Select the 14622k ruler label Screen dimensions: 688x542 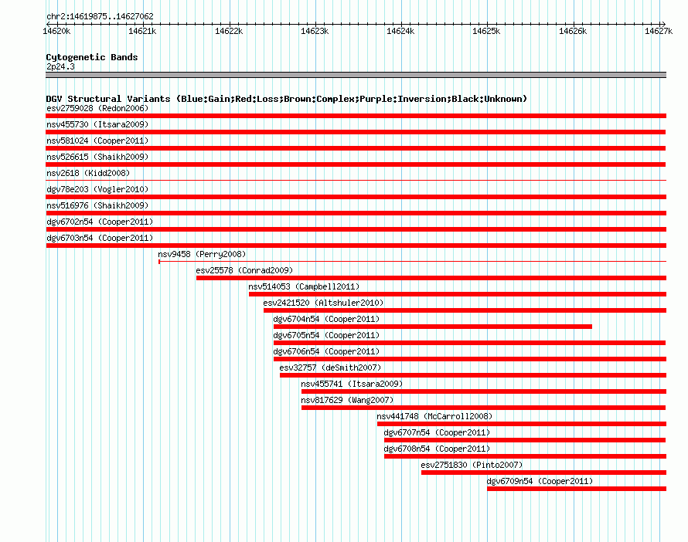[229, 31]
